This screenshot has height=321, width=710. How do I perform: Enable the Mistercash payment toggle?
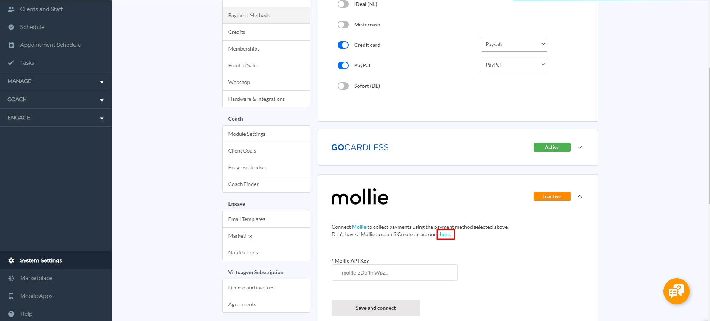pos(343,24)
